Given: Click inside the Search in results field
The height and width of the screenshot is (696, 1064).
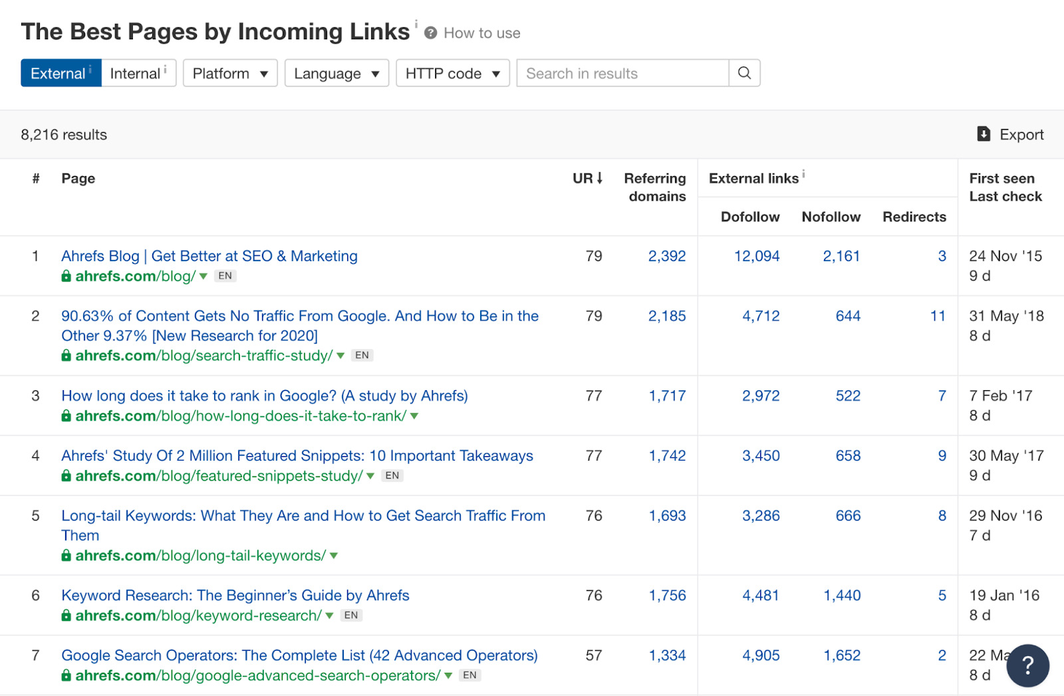Looking at the screenshot, I should 622,73.
